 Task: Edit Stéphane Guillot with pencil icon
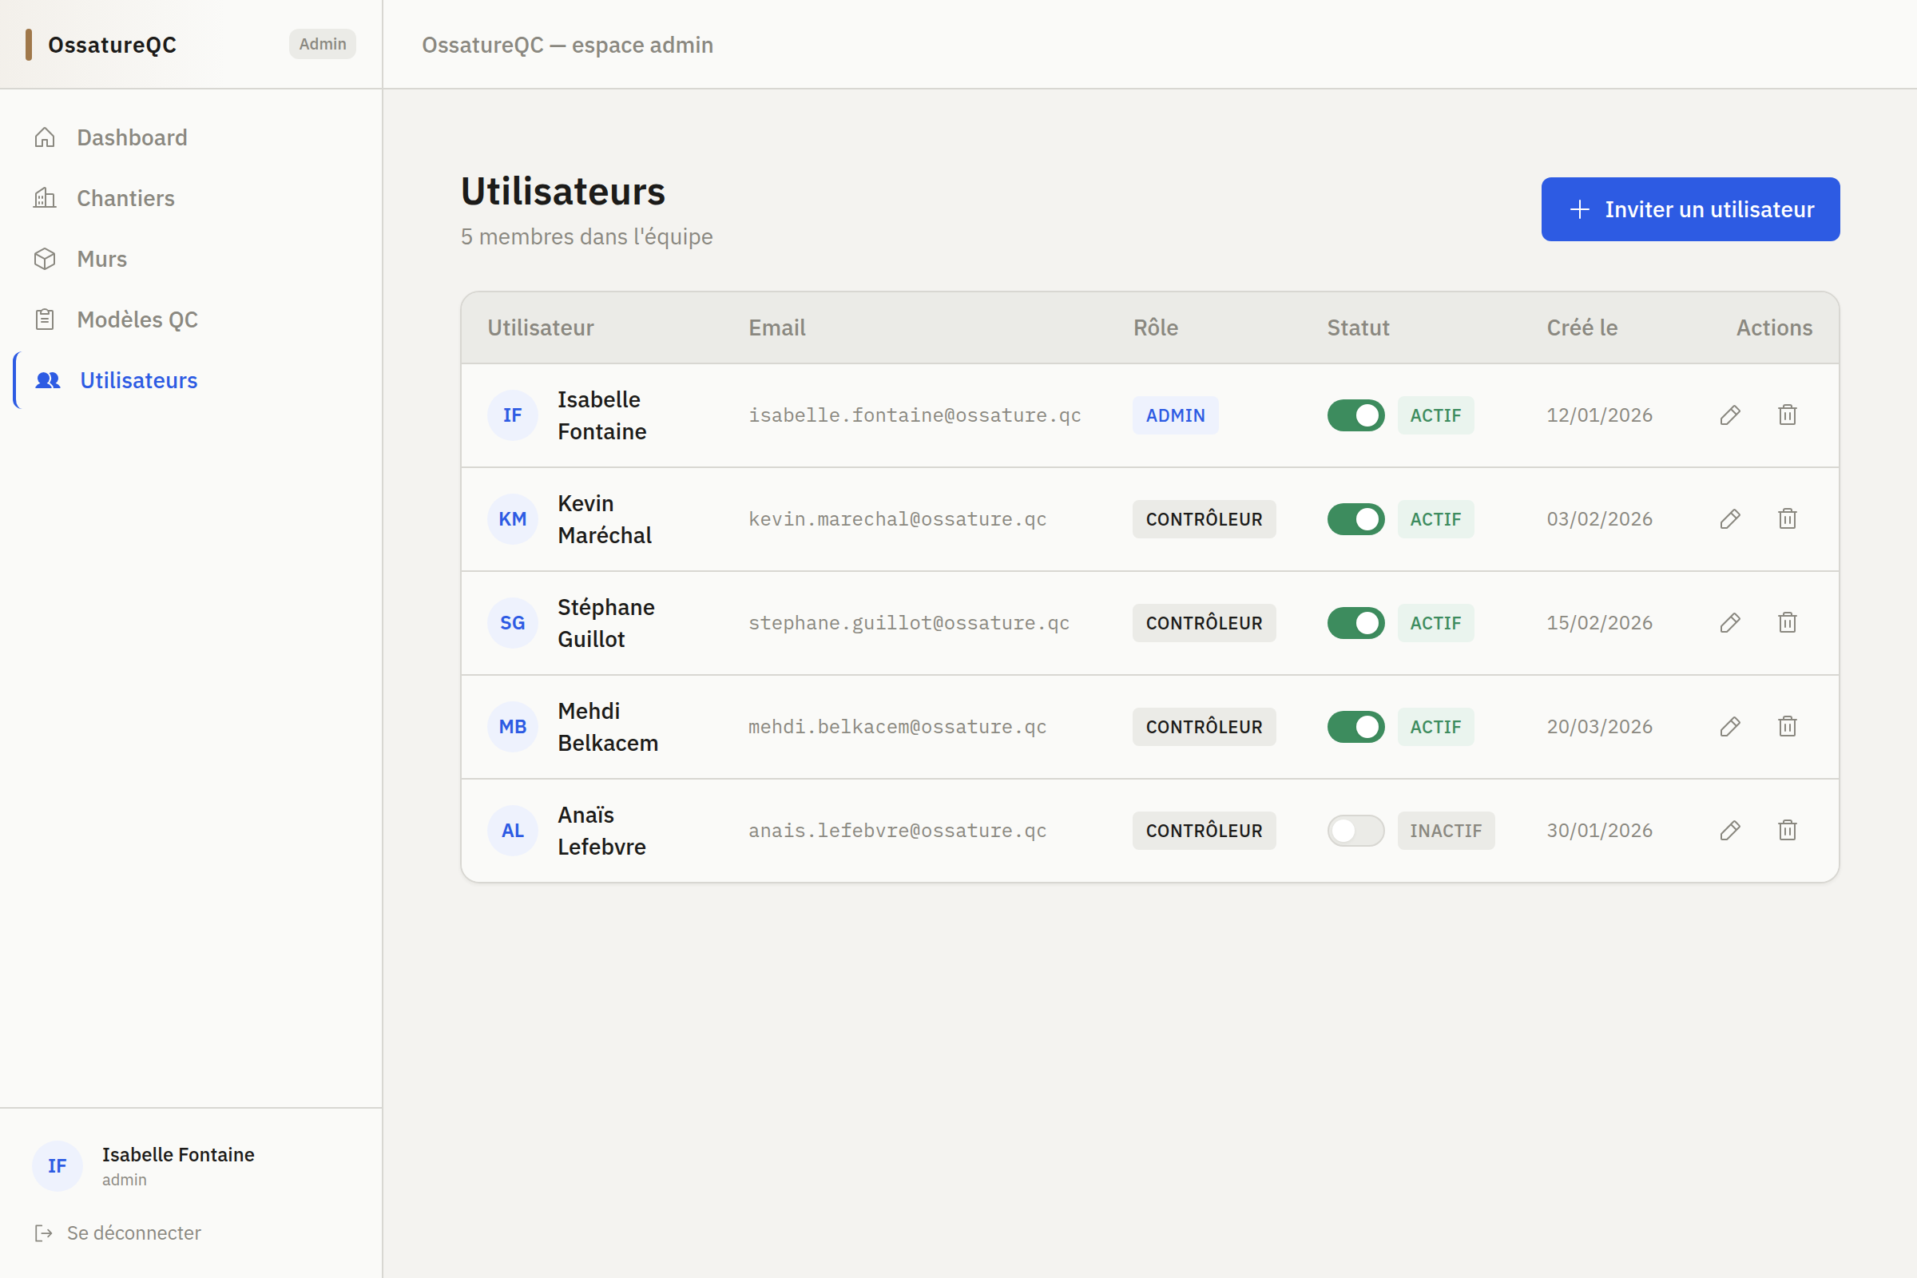click(x=1729, y=623)
